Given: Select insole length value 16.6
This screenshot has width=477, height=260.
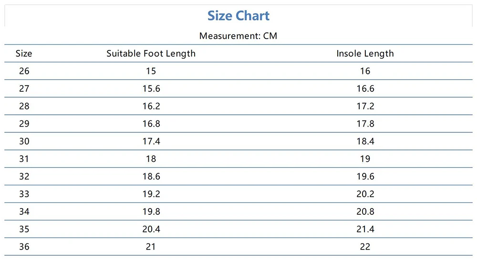Looking at the screenshot, I should click(365, 89).
